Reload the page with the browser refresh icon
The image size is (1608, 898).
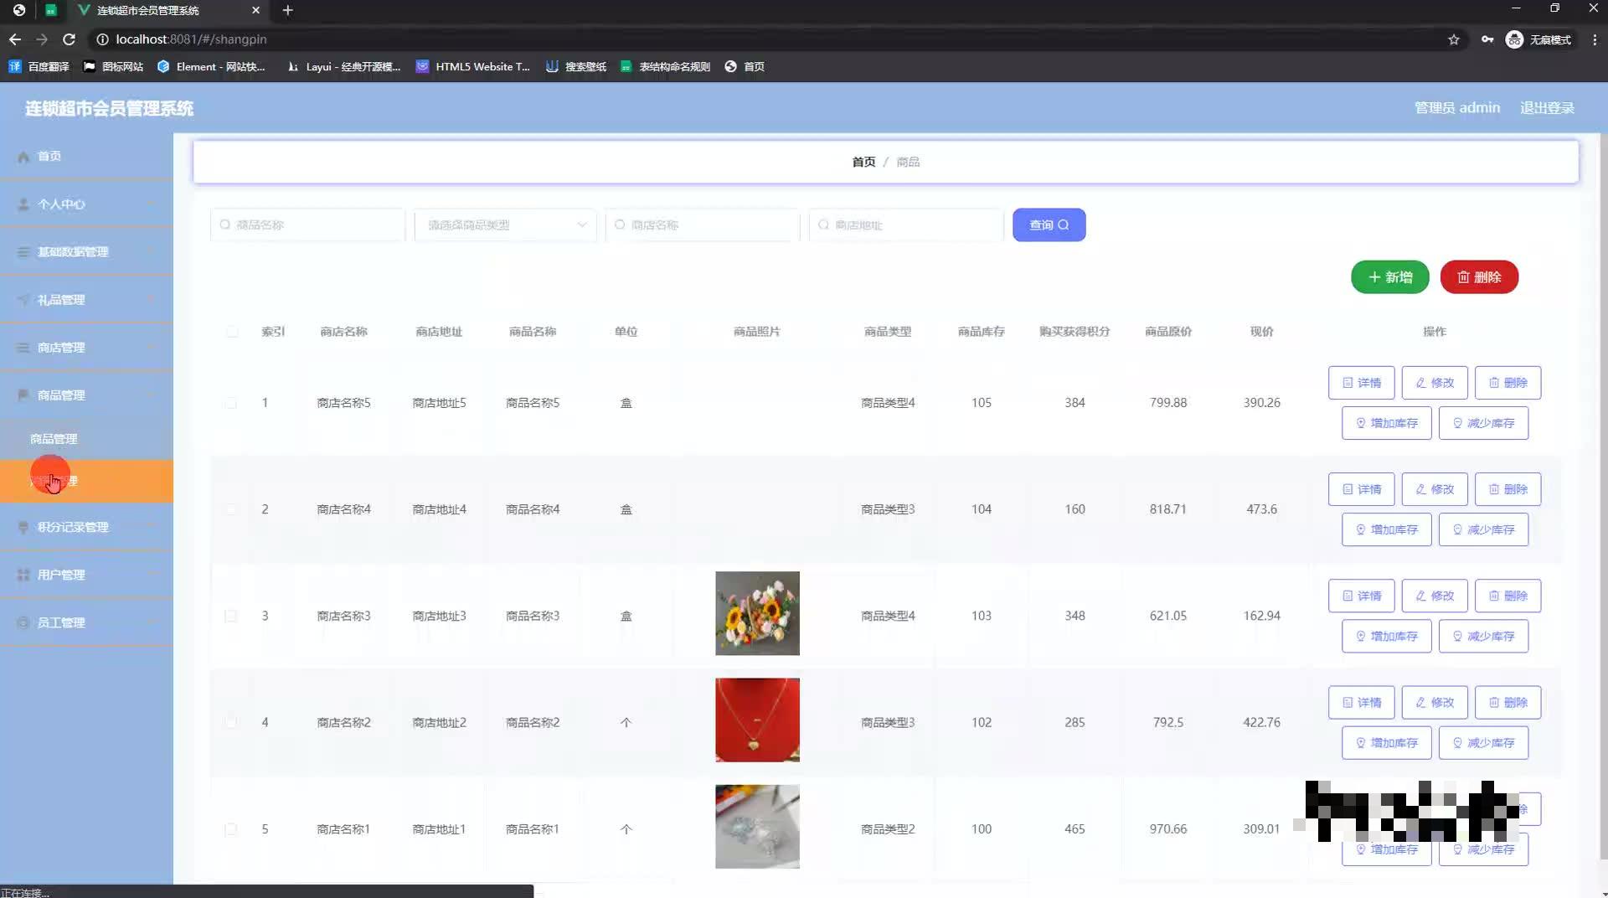click(x=70, y=39)
